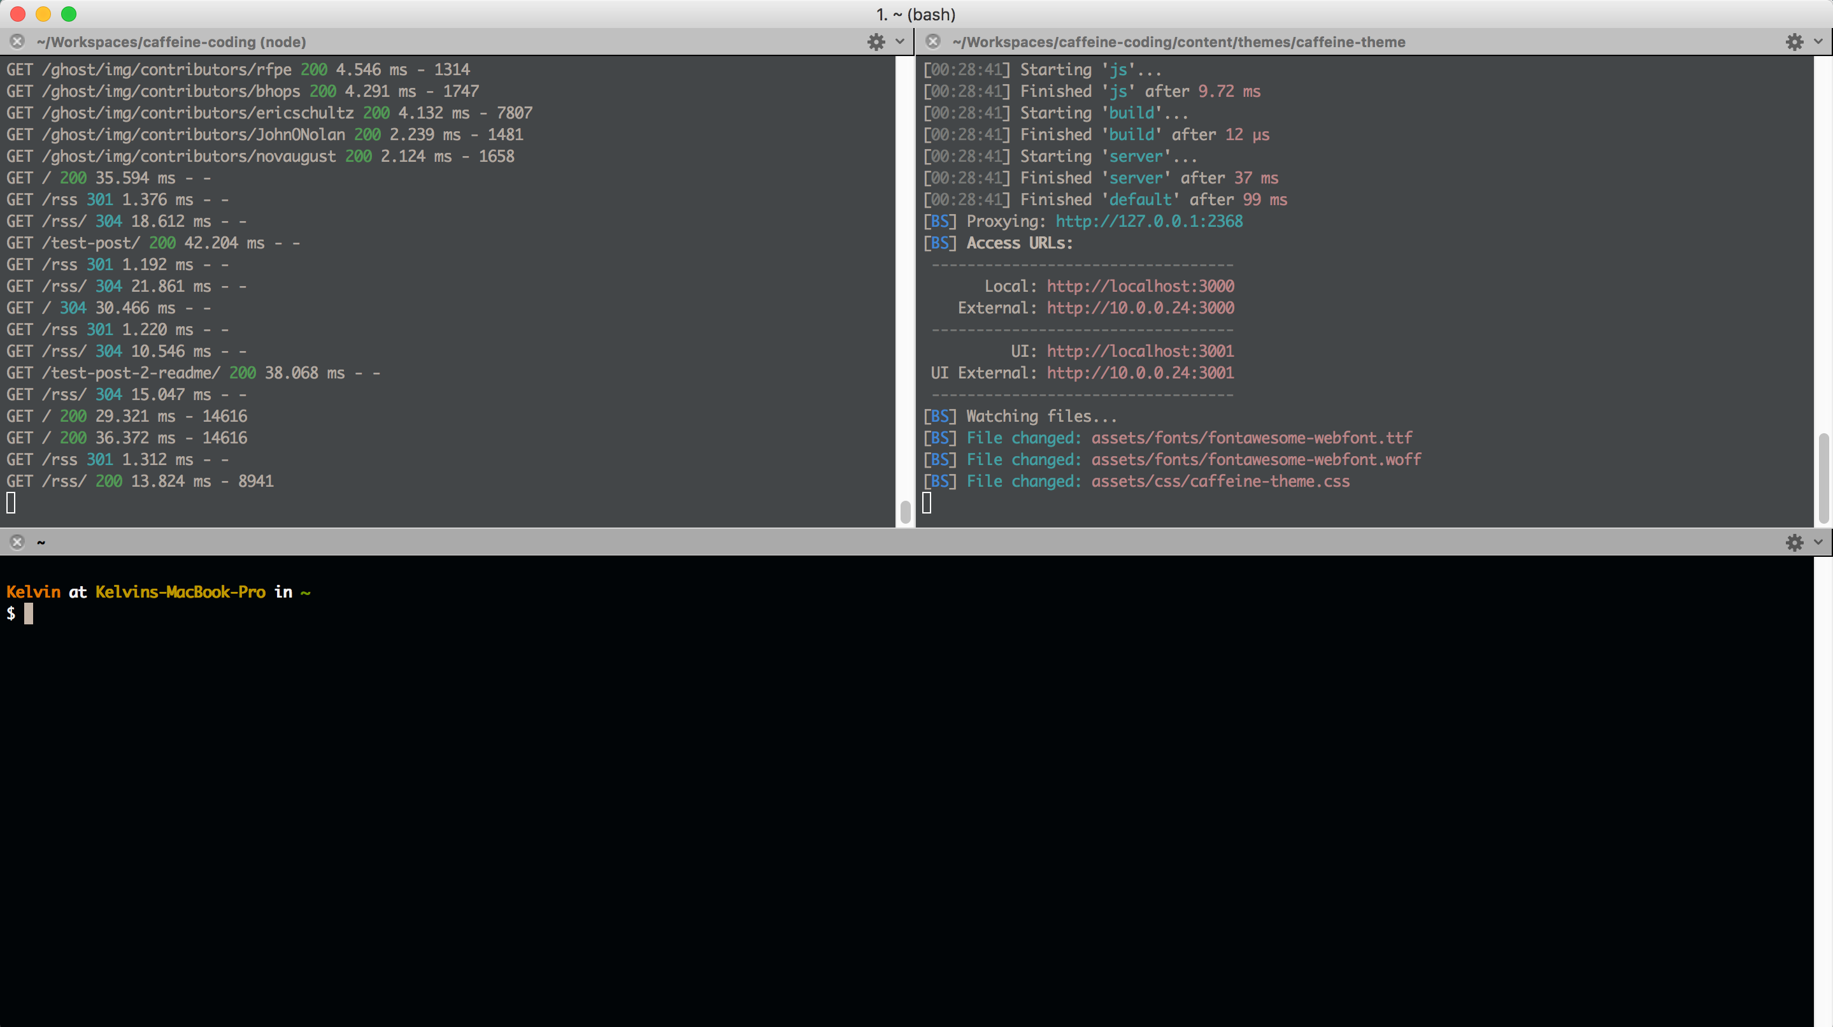1833x1027 pixels.
Task: Click the left node pane scrollbar thumb
Action: (905, 512)
